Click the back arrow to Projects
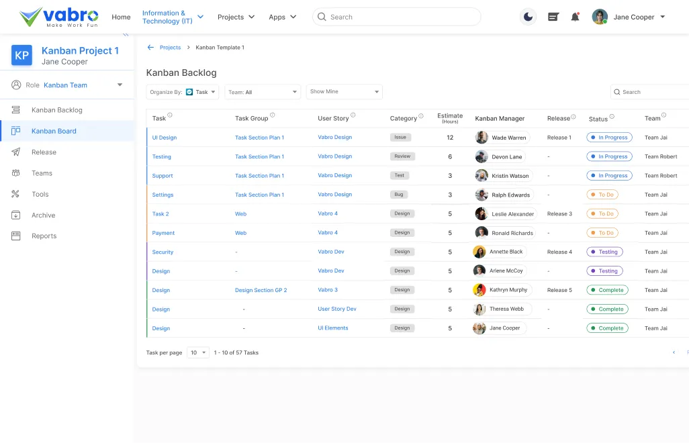 150,47
